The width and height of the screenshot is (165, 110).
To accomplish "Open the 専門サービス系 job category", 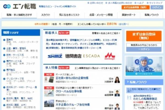I will pos(14,61).
